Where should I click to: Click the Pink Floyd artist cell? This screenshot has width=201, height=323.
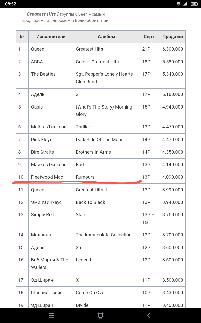tap(51, 140)
